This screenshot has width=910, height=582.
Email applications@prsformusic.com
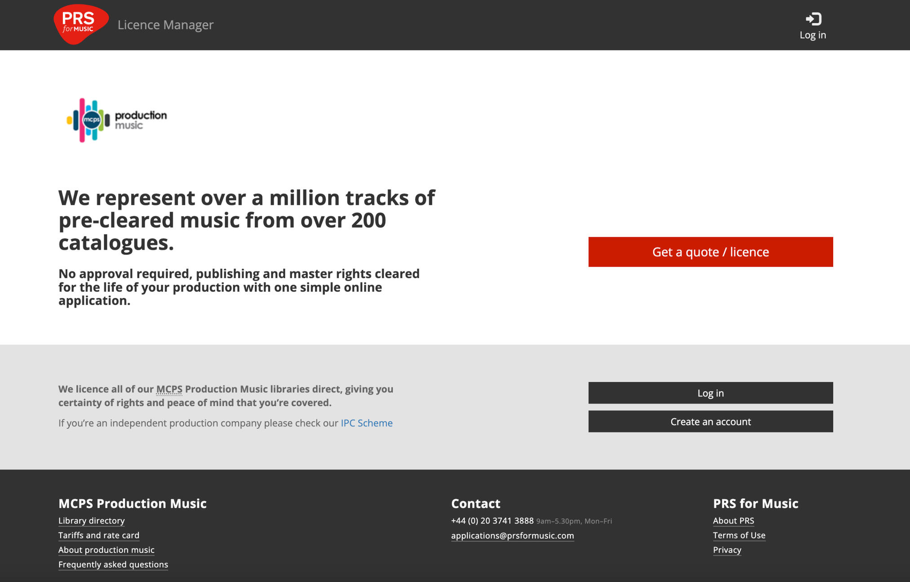pyautogui.click(x=512, y=536)
